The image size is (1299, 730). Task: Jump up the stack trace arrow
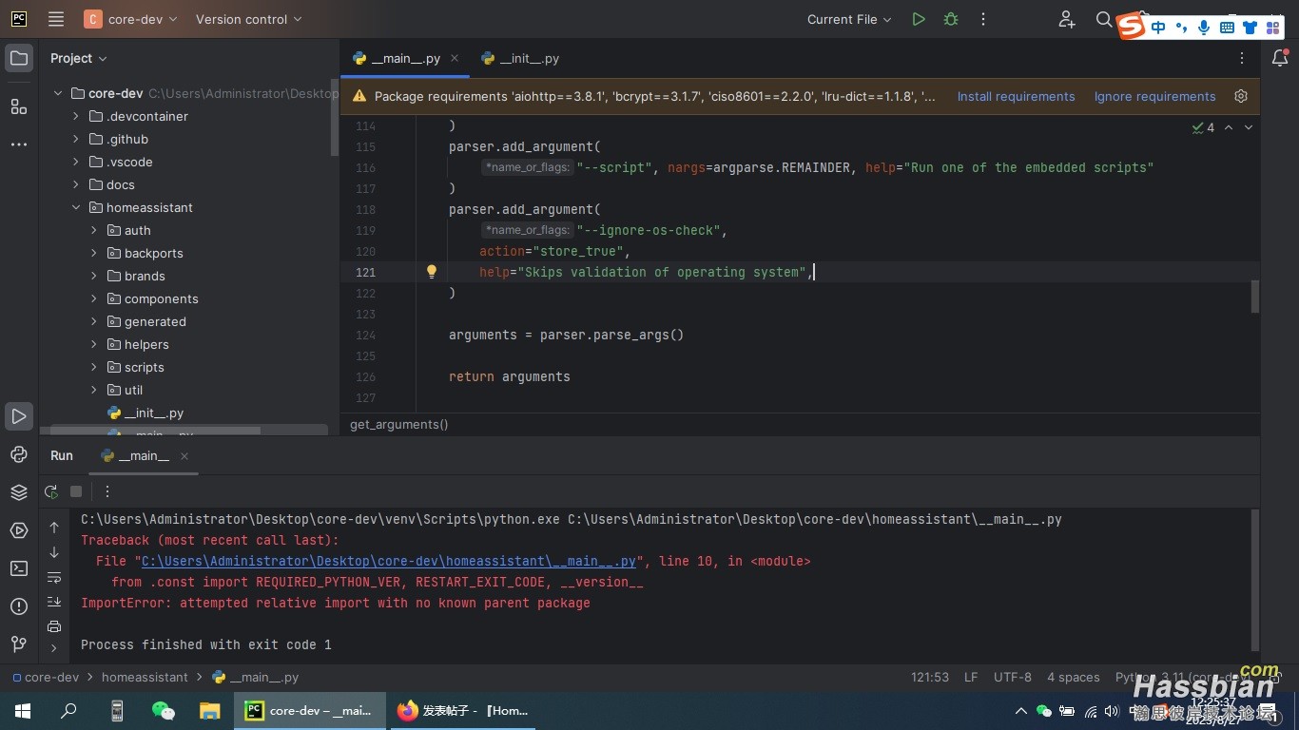click(x=54, y=528)
